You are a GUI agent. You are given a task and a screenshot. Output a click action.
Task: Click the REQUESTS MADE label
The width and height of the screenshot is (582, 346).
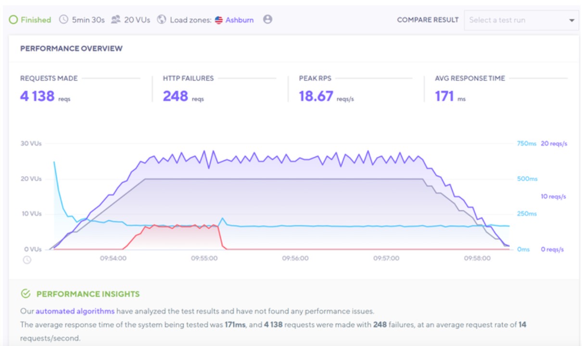click(49, 78)
